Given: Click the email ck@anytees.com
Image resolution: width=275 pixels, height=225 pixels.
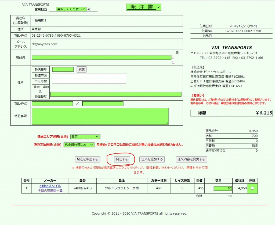Looking at the screenshot, I should click(x=44, y=44).
